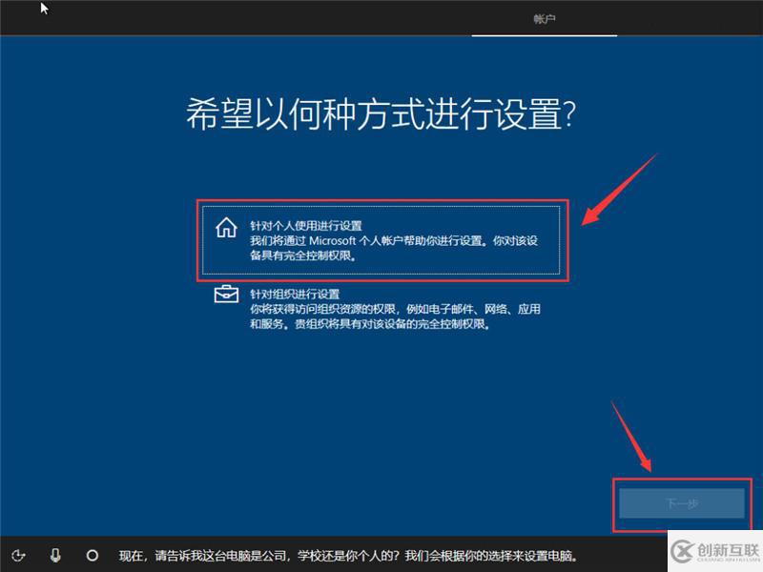This screenshot has width=763, height=572.
Task: Click the microphone icon on the Cortana bar
Action: pos(57,556)
